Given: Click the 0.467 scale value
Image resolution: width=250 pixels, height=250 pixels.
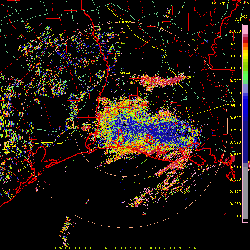Looking at the screenshot, I should pyautogui.click(x=235, y=155).
